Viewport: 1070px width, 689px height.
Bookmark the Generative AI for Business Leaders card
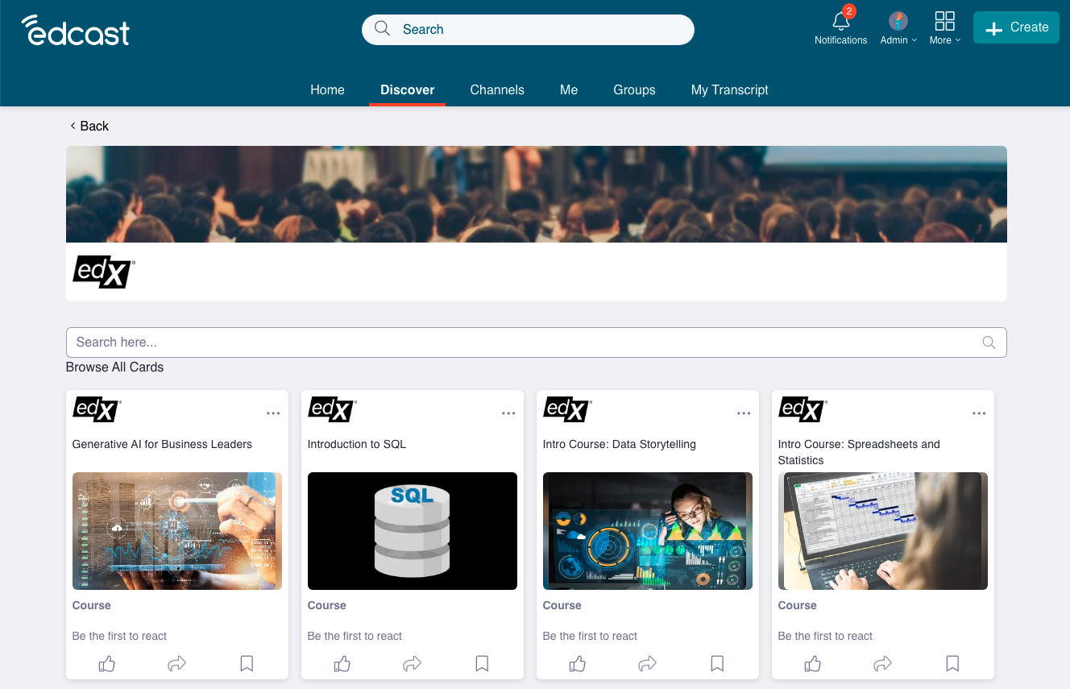click(x=246, y=663)
